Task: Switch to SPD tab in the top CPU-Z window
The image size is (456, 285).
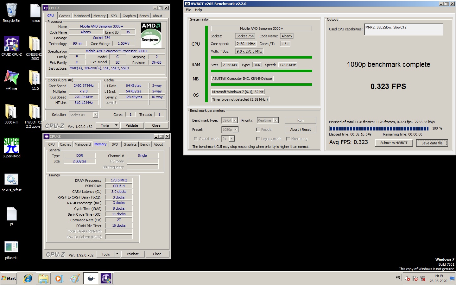Action: (114, 16)
